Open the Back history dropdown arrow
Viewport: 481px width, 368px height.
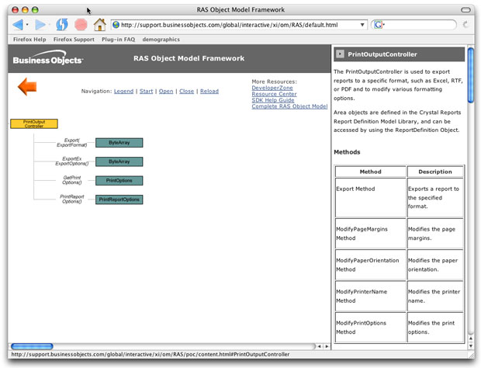click(27, 25)
